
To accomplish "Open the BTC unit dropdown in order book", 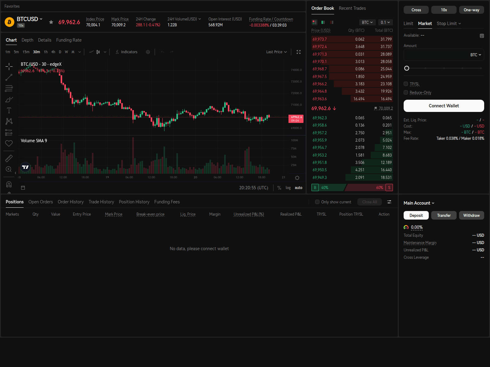I will (367, 22).
